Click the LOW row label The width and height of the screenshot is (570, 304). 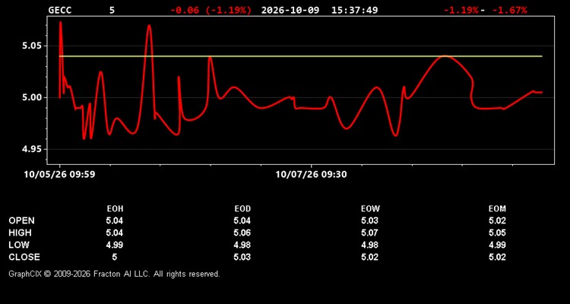click(x=19, y=245)
